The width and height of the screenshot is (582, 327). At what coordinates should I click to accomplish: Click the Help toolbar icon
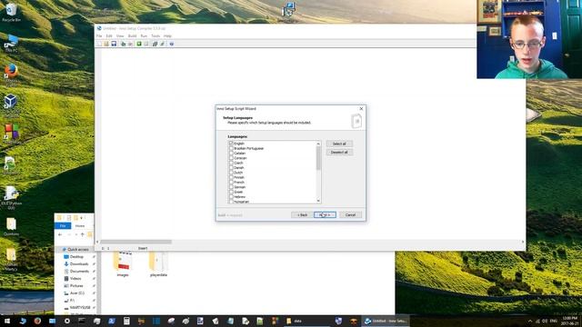click(x=172, y=44)
